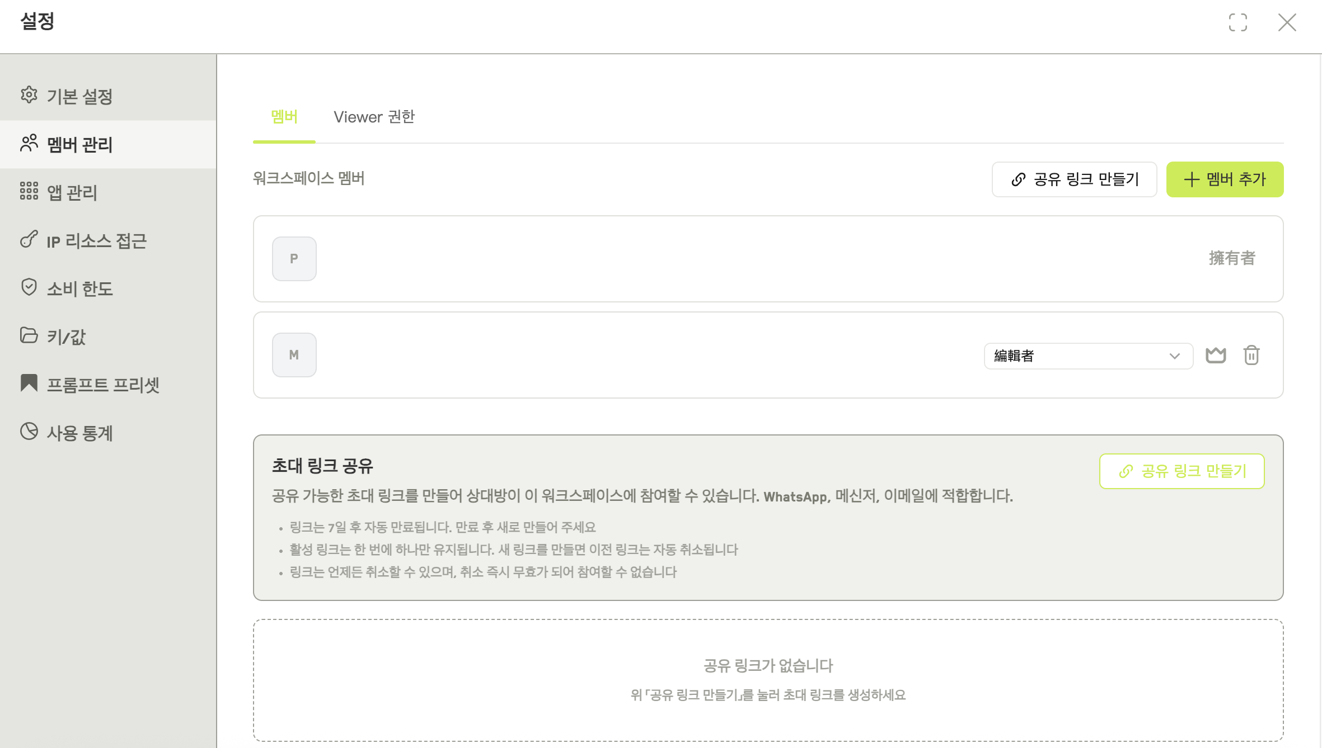Open 사용 통계 pie chart icon
1322x748 pixels.
coord(29,432)
